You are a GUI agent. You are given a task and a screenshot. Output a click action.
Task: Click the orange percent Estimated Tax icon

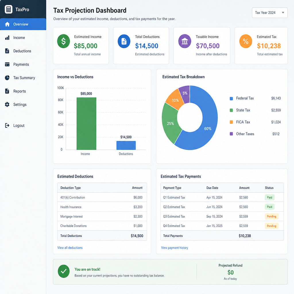(x=246, y=41)
